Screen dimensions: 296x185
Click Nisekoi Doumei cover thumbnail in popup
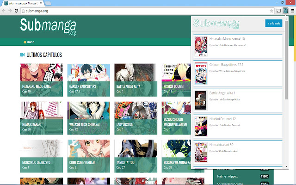coord(201,126)
